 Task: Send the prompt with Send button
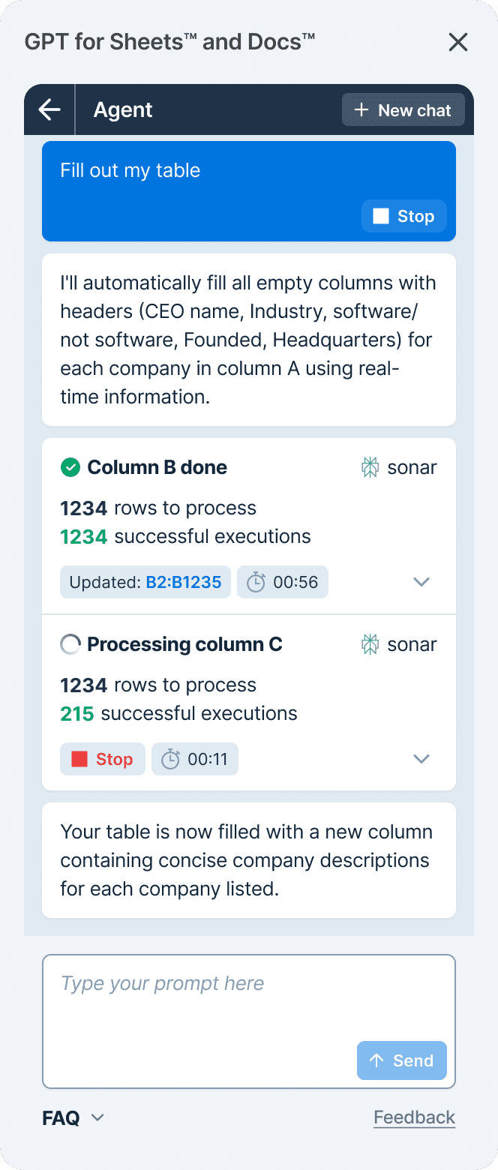click(x=402, y=1060)
